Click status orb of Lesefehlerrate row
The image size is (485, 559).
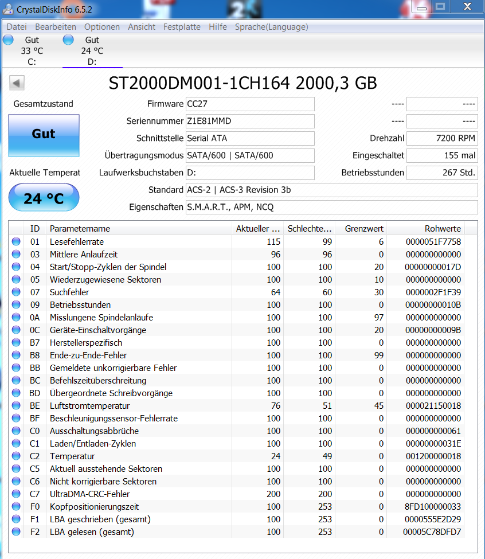[16, 241]
